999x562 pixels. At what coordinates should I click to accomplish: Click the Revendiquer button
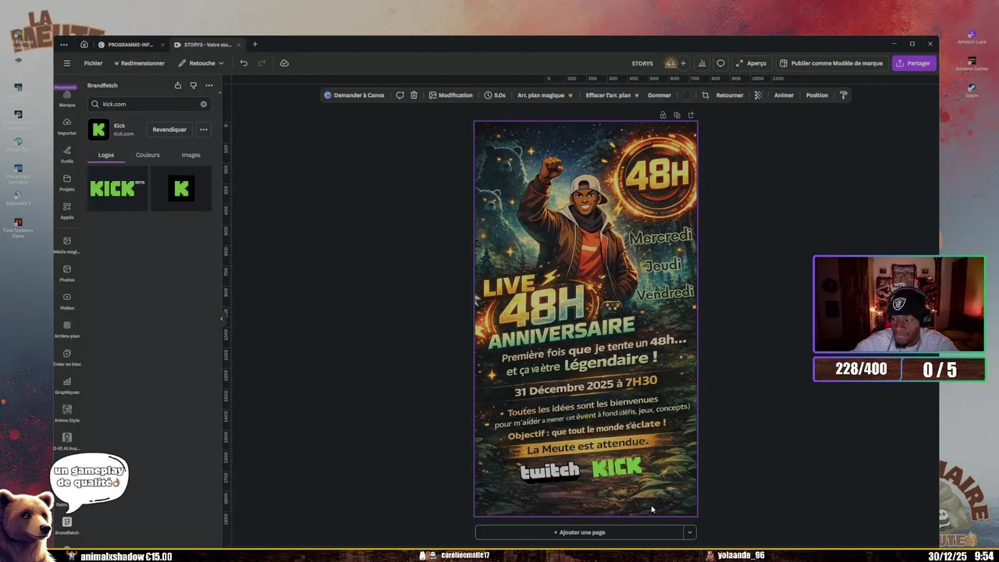[169, 130]
